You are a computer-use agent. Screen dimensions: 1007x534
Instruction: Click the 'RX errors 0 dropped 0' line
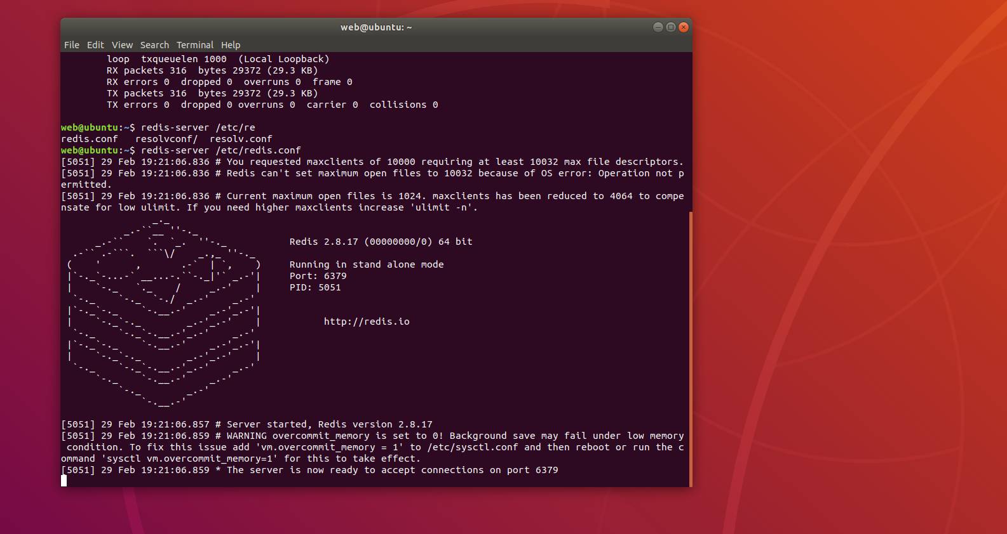pyautogui.click(x=229, y=82)
